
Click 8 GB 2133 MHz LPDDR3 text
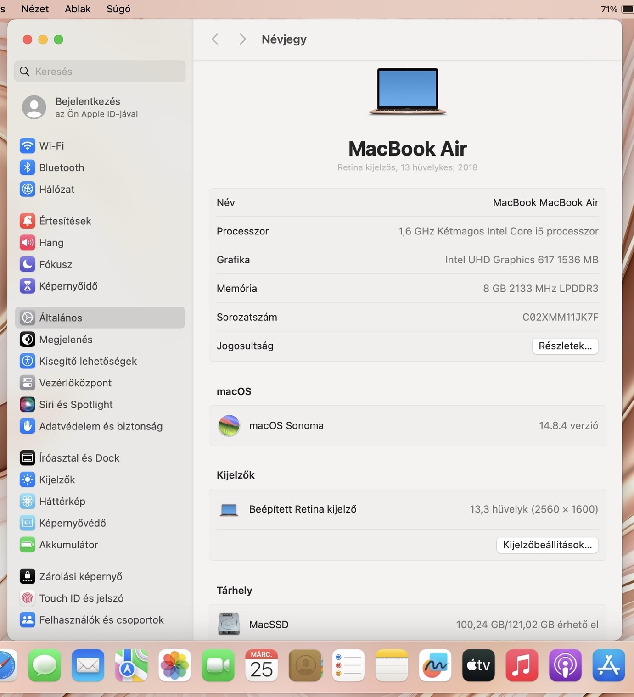540,289
